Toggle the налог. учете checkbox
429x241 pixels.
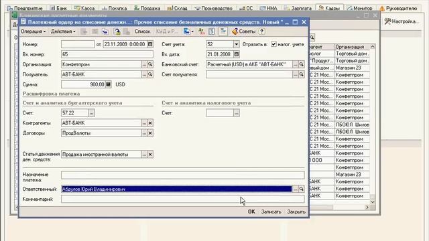273,44
